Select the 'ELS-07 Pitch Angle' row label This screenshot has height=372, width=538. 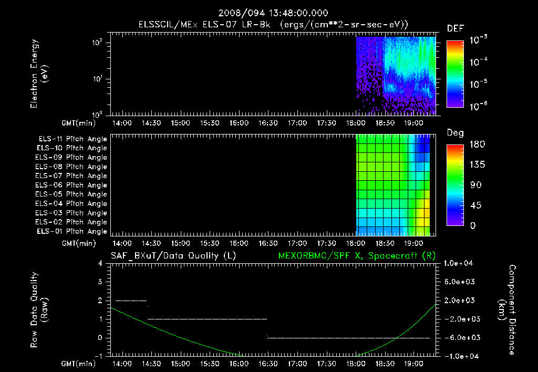(71, 176)
